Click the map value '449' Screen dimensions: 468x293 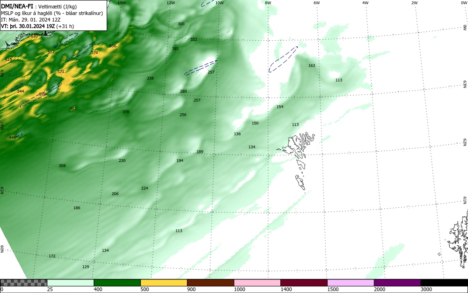12,138
